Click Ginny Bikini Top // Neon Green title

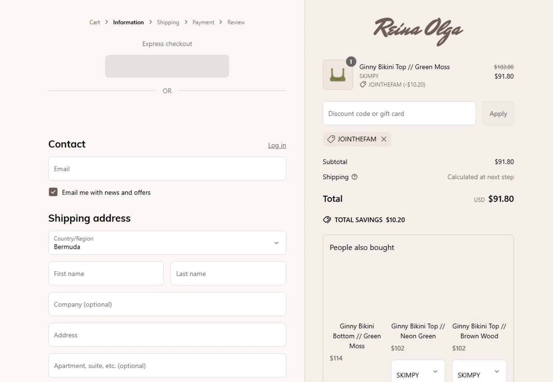pos(418,331)
